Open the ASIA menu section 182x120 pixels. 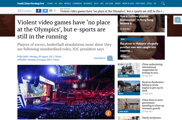click(60, 4)
